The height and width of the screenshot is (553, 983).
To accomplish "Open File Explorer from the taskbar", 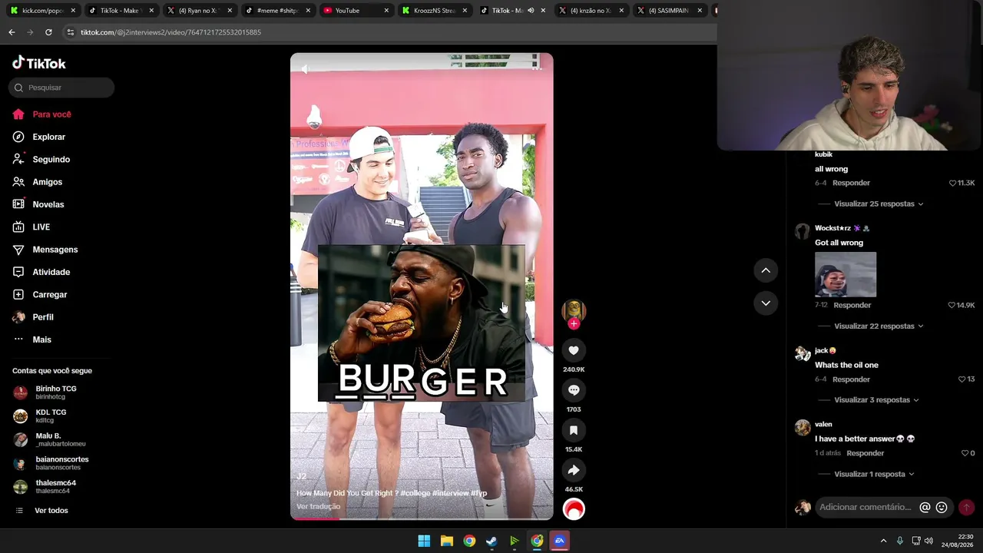I will (x=446, y=541).
